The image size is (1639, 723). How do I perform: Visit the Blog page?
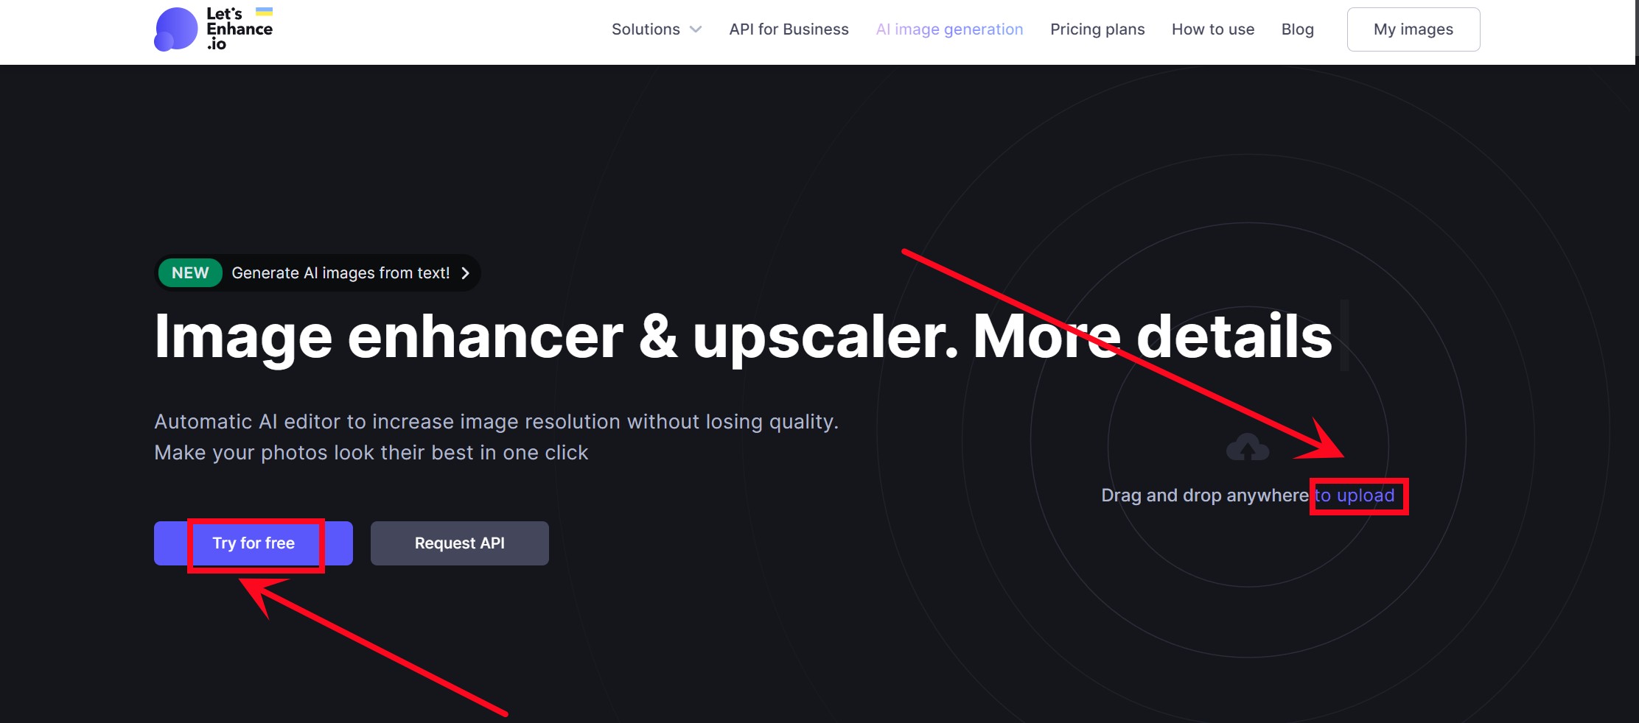pos(1297,29)
